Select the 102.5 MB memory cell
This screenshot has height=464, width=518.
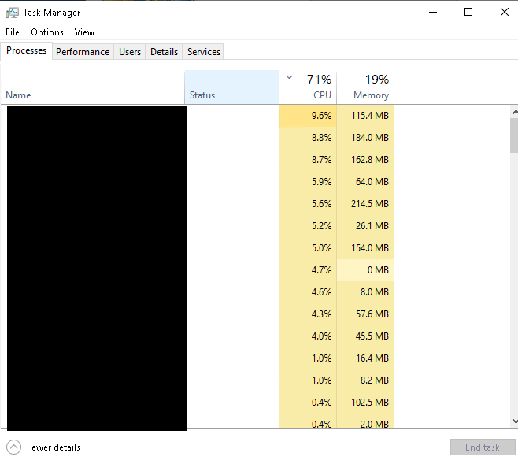365,403
